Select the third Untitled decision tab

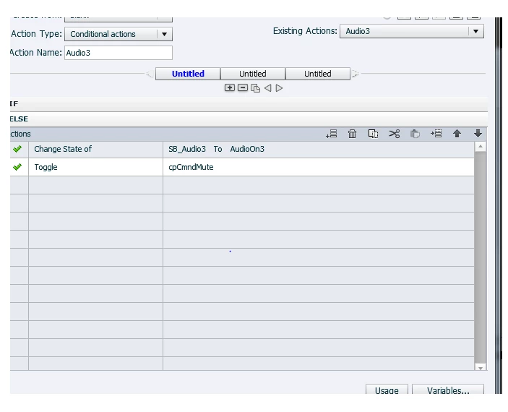[x=317, y=74]
